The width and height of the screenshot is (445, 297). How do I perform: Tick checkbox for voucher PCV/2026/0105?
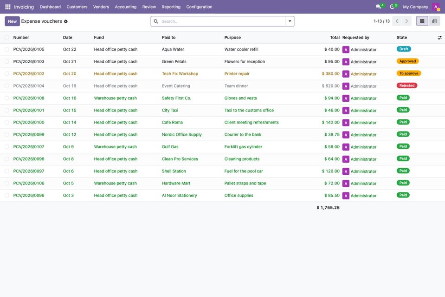click(x=7, y=49)
